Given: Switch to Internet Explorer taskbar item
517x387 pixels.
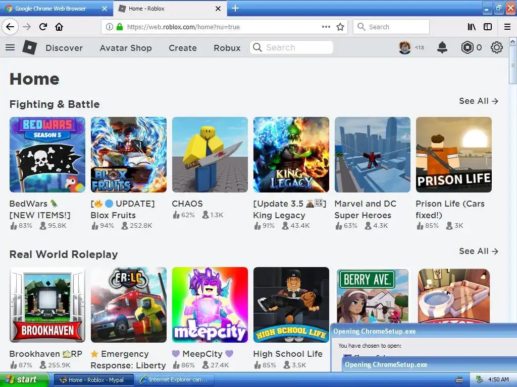Looking at the screenshot, I should 175,380.
